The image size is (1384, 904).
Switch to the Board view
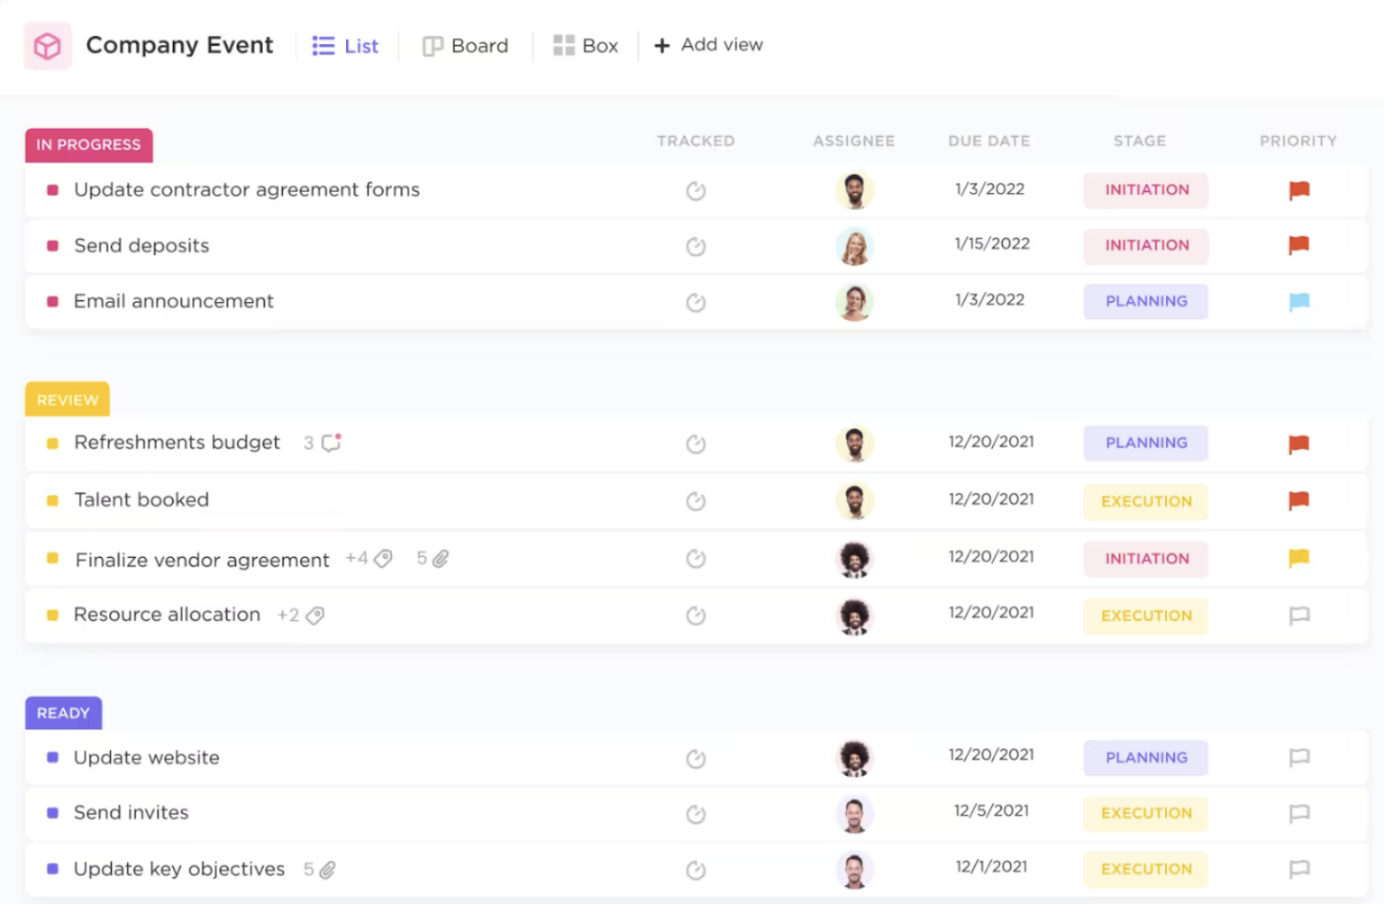(465, 45)
